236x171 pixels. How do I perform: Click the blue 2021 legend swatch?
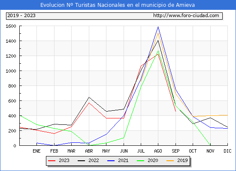(x=111, y=161)
